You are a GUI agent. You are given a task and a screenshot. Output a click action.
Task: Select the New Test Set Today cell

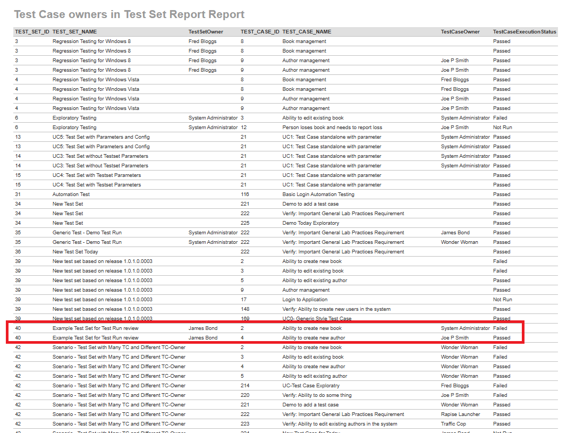[75, 252]
